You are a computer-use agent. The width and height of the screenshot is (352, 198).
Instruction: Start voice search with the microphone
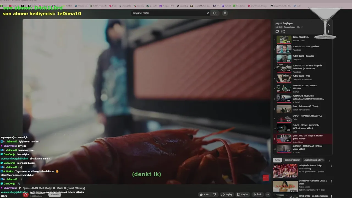coord(225,13)
